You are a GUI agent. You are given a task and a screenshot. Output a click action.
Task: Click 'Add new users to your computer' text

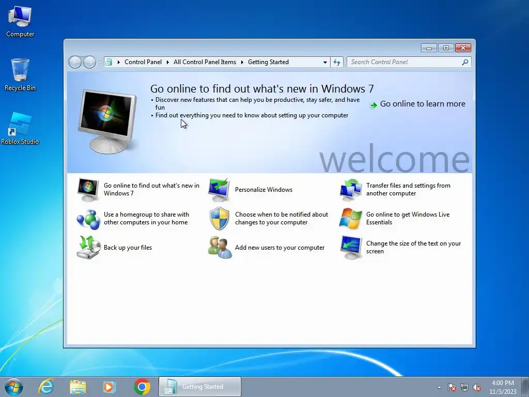(x=279, y=248)
